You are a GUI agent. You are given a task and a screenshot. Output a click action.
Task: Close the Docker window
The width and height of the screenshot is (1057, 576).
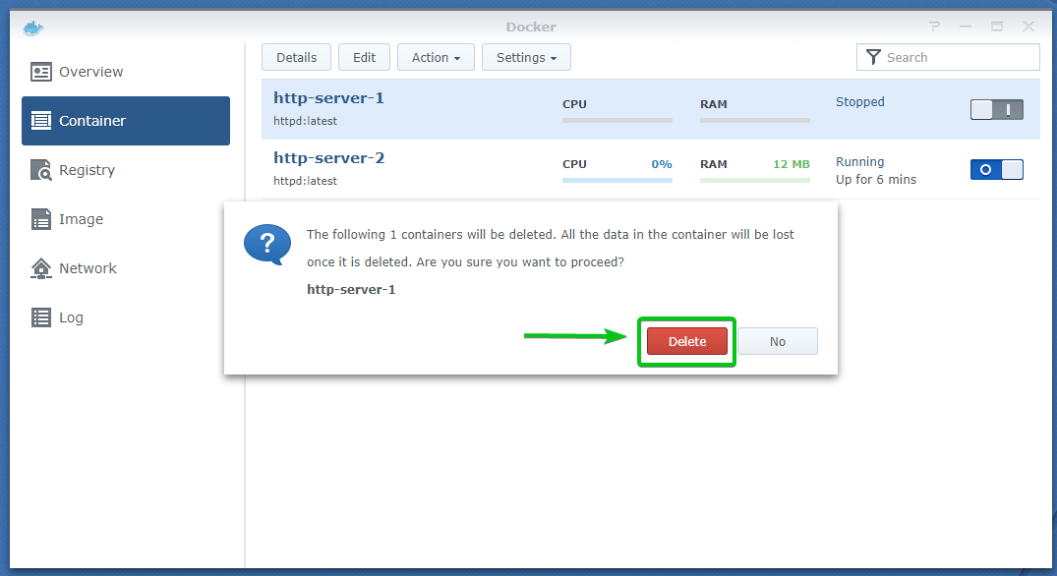(x=1028, y=27)
